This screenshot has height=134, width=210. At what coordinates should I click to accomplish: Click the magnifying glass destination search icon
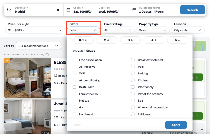9,10
